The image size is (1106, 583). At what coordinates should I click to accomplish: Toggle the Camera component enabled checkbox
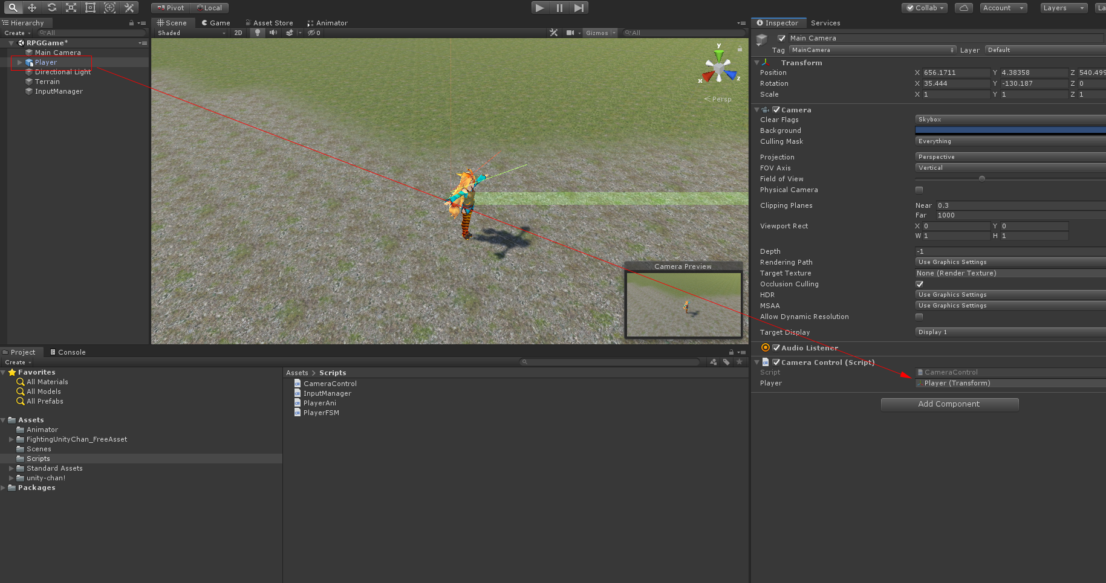pyautogui.click(x=776, y=110)
